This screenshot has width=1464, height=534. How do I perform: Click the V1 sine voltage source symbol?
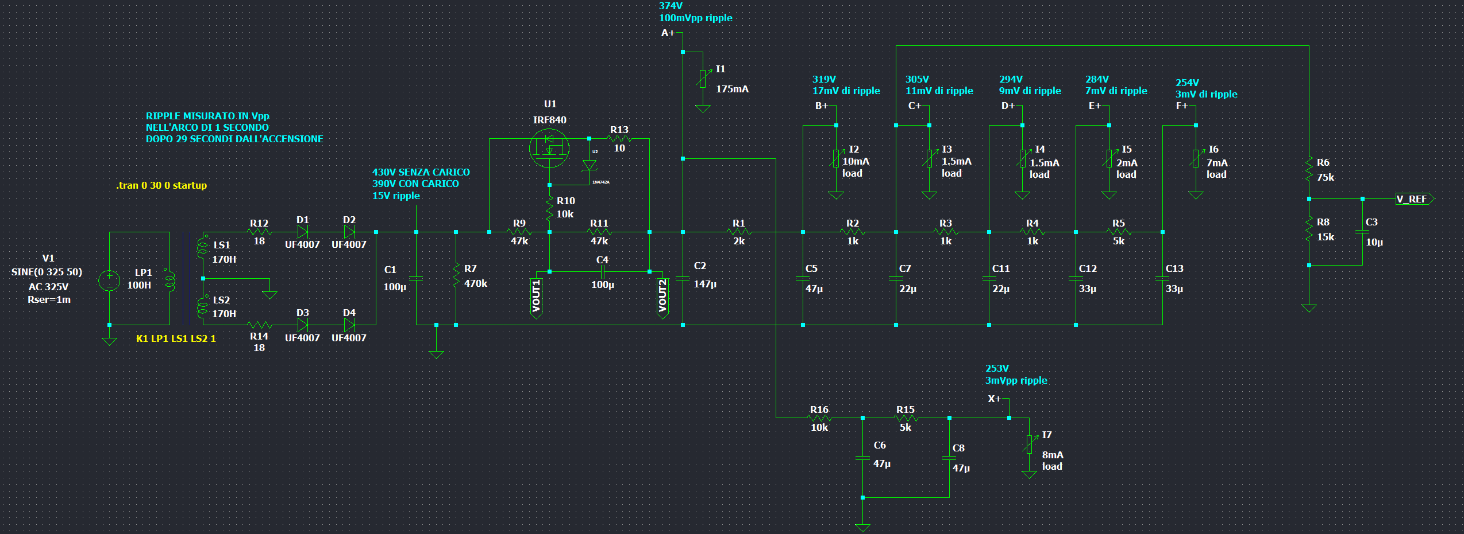(x=109, y=280)
